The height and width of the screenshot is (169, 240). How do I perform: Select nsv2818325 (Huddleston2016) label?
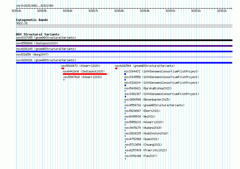pyautogui.click(x=146, y=133)
